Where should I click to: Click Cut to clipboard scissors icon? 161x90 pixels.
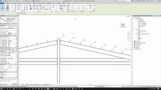coord(16,5)
